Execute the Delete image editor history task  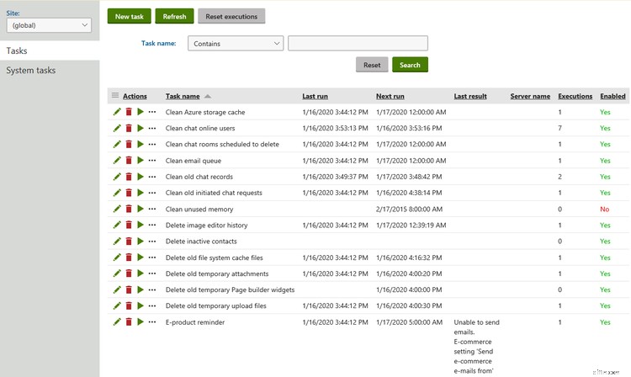[141, 225]
